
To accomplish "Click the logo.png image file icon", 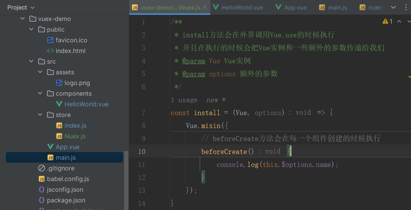I will (59, 83).
